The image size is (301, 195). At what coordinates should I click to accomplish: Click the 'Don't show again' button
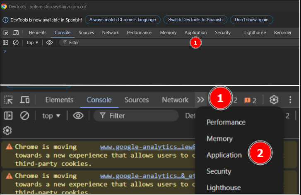(x=251, y=19)
